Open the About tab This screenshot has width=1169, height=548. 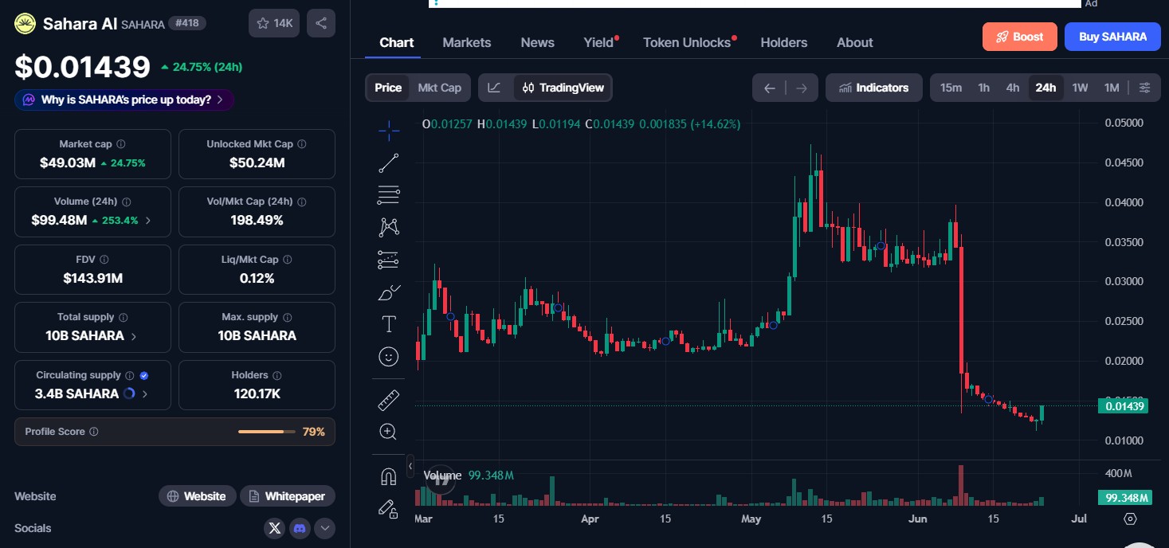(855, 43)
